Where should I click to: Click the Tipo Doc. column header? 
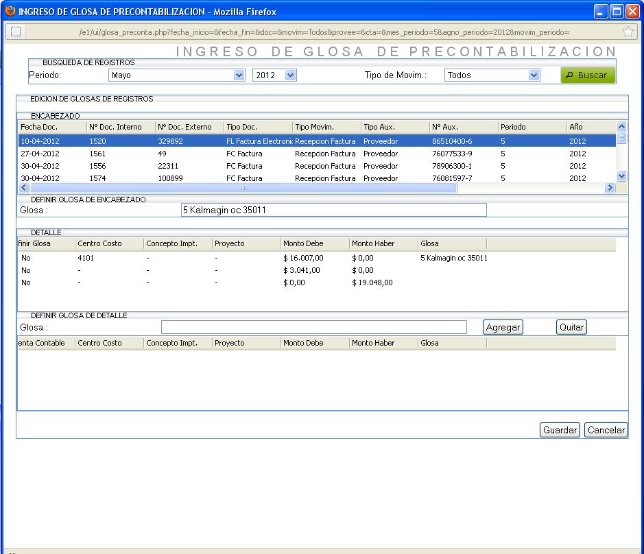tap(258, 127)
